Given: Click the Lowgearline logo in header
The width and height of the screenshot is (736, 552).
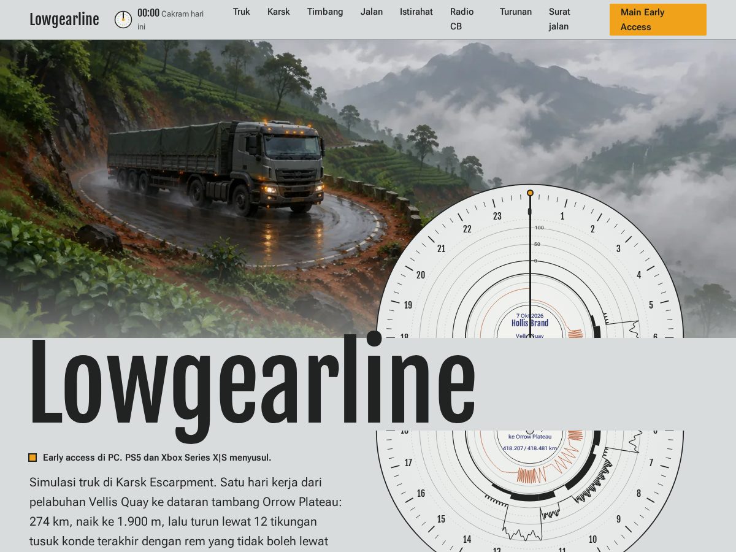Looking at the screenshot, I should point(64,20).
